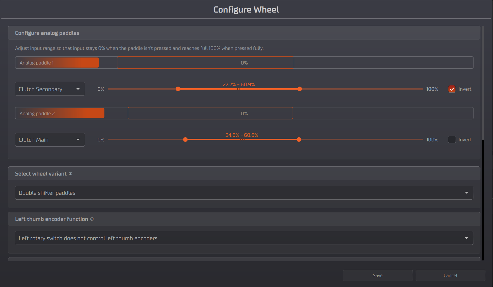Expand the Double shifter paddles variant list
The image size is (493, 287).
tap(240, 193)
